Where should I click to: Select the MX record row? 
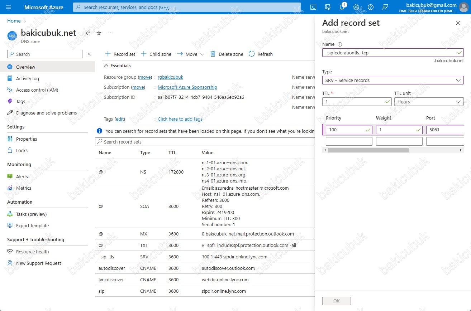(x=205, y=234)
